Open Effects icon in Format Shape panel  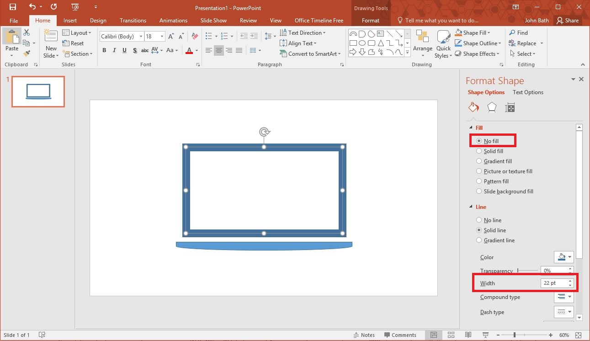tap(491, 107)
